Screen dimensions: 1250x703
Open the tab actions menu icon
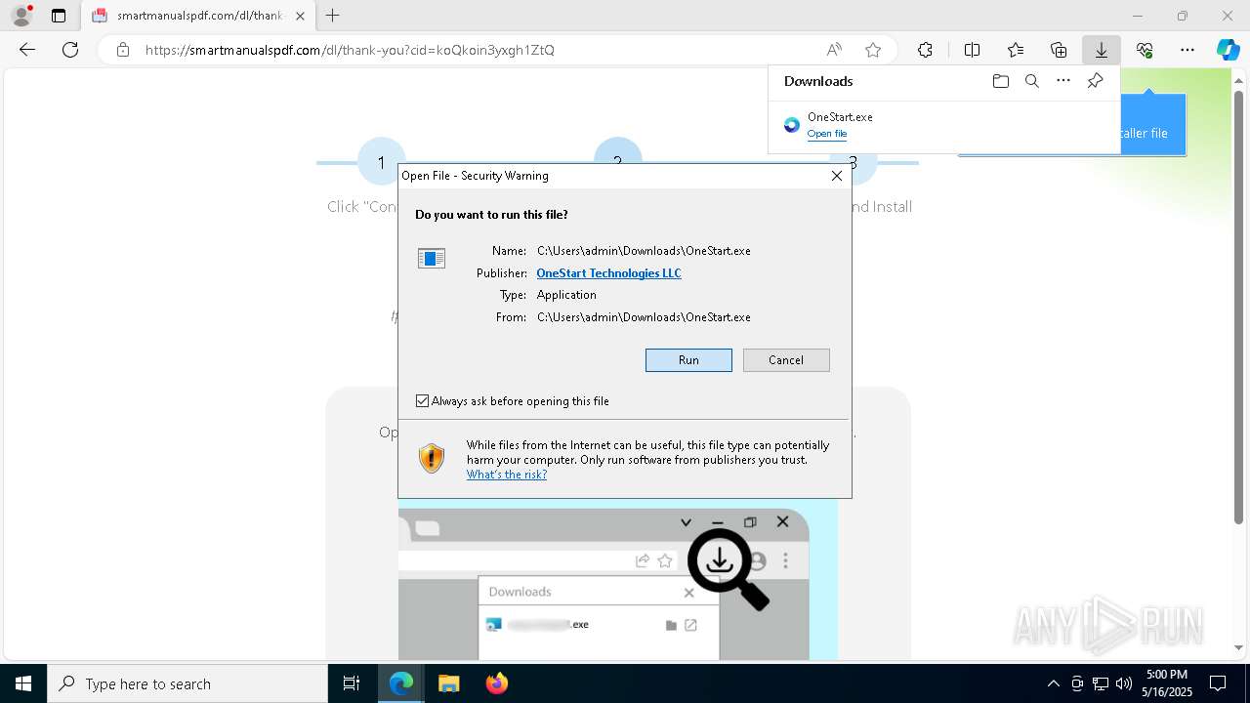click(59, 16)
